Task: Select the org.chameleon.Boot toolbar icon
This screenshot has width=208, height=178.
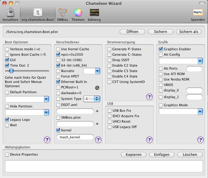Action: pos(38,13)
